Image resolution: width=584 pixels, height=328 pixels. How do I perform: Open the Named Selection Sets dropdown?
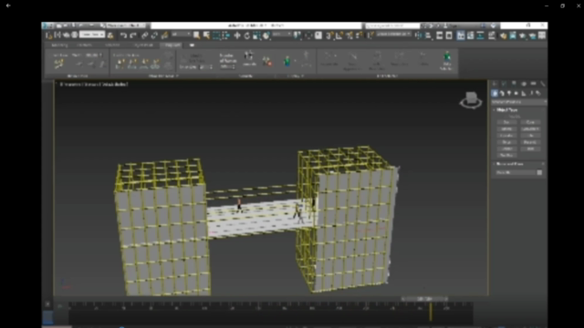click(x=393, y=35)
